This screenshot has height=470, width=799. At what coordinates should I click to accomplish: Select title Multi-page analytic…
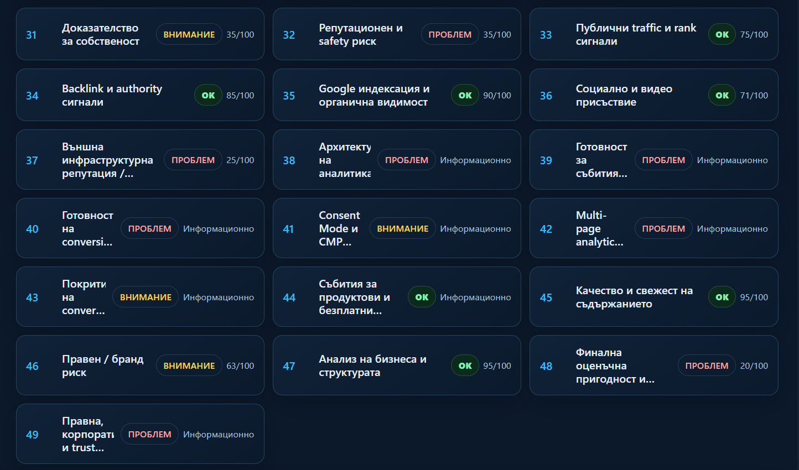[599, 228]
